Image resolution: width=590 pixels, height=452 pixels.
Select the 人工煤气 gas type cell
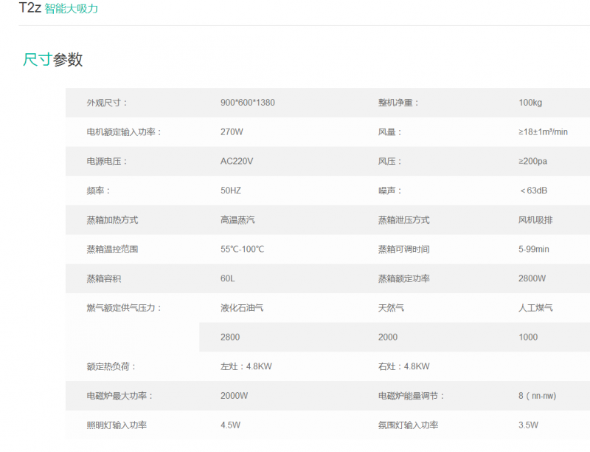pyautogui.click(x=535, y=308)
